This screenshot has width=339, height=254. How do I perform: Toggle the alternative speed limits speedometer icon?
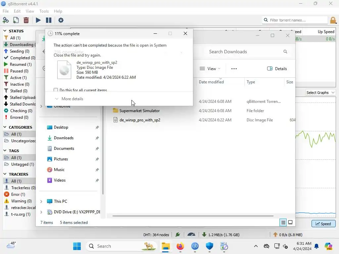click(191, 234)
